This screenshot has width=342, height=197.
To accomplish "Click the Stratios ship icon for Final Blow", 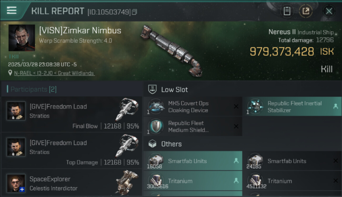I will [x=127, y=109].
